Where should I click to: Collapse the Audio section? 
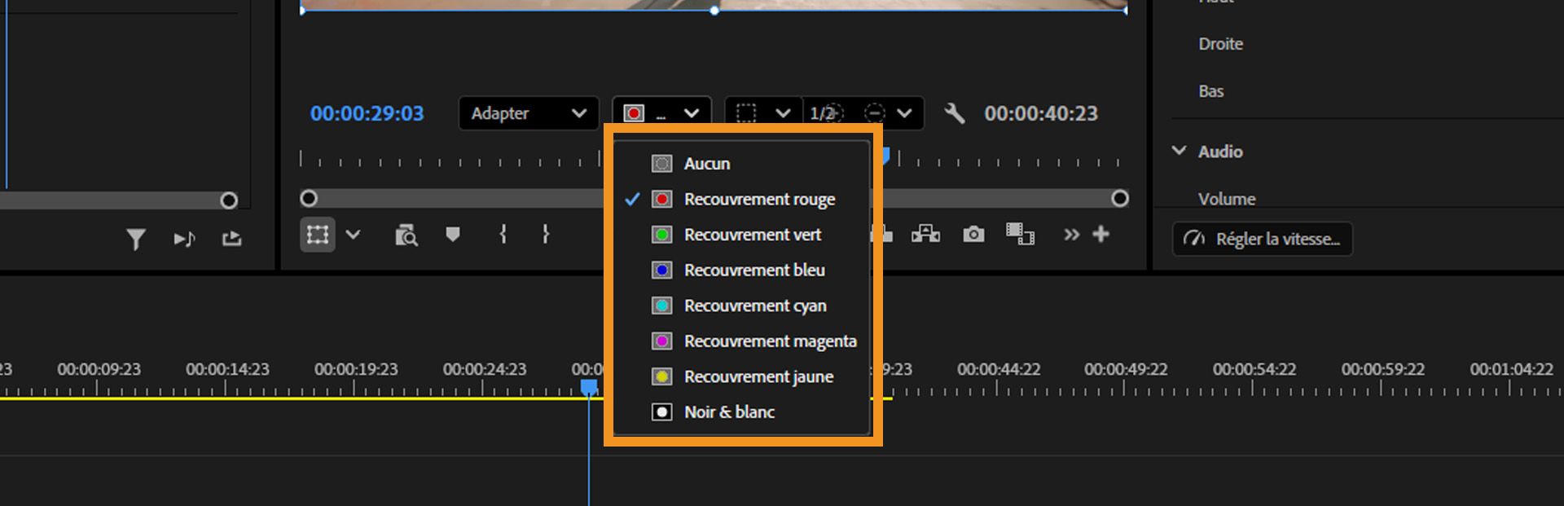pos(1179,151)
